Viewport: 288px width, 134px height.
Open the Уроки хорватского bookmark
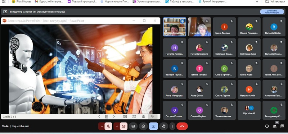[x=147, y=2]
